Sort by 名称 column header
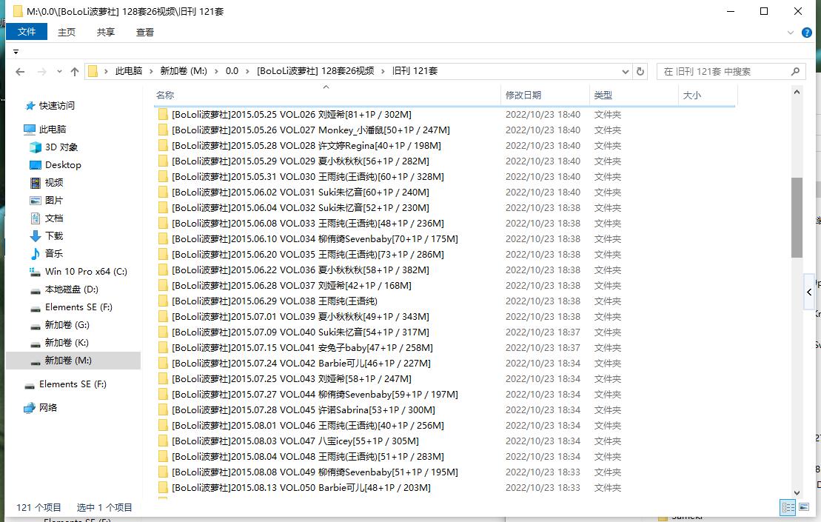Viewport: 821px width, 522px height. (326, 96)
